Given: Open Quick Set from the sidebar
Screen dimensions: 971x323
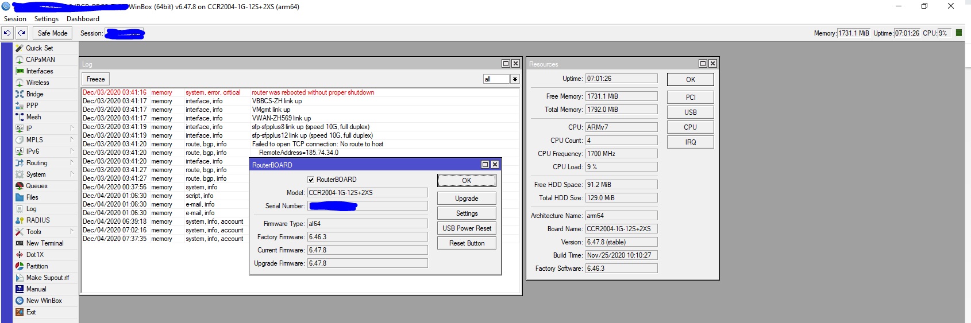Looking at the screenshot, I should click(x=40, y=48).
